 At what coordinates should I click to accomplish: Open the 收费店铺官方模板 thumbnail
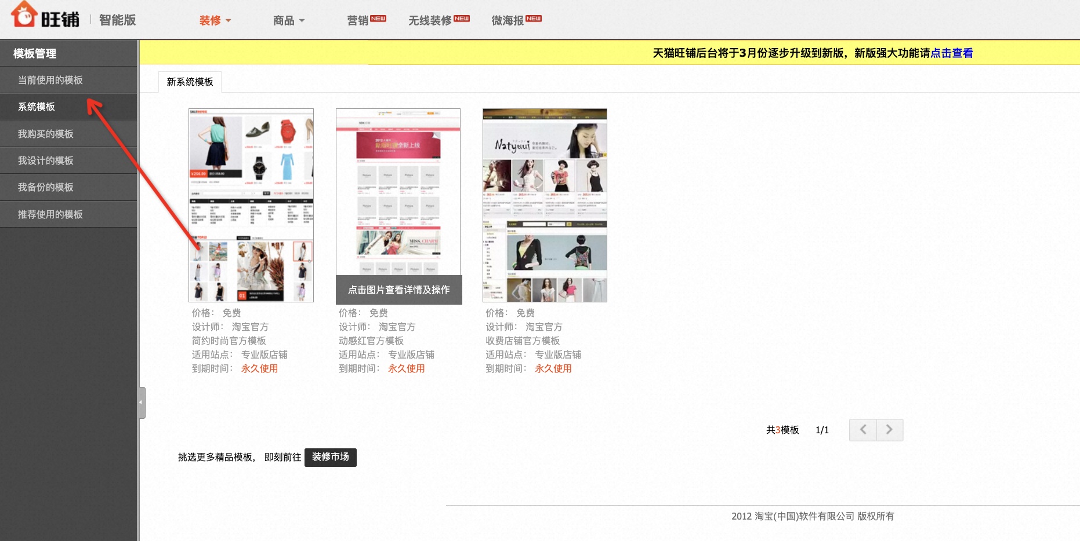click(545, 205)
